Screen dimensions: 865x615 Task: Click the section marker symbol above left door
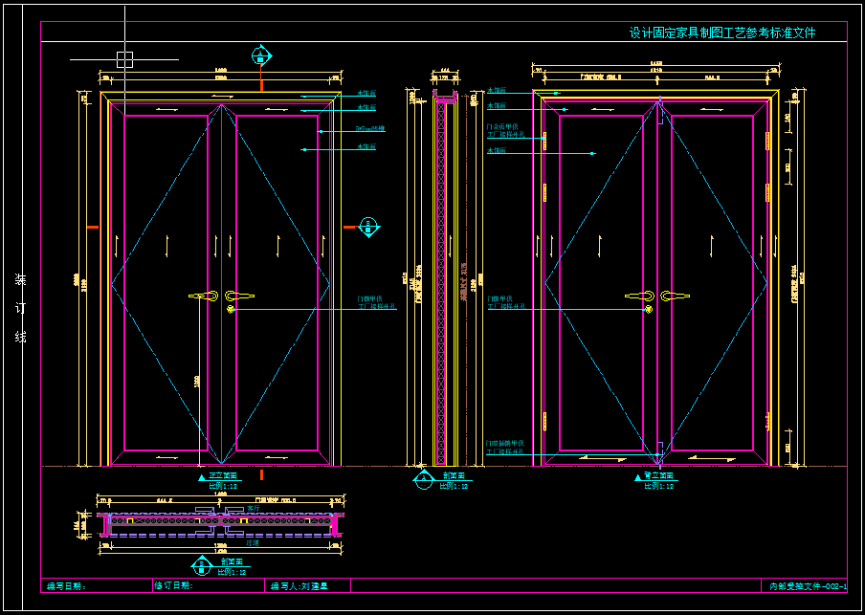click(x=260, y=55)
